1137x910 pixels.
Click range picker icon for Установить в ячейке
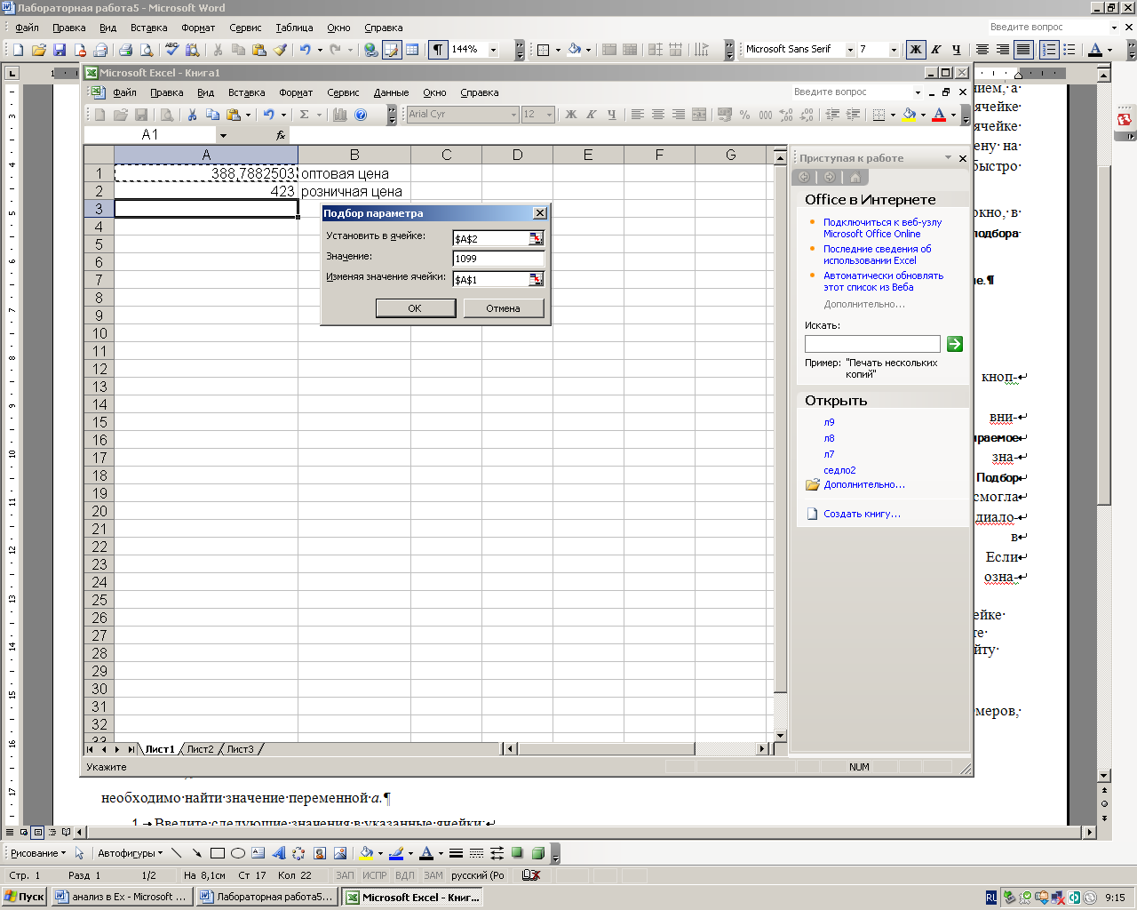pyautogui.click(x=536, y=238)
